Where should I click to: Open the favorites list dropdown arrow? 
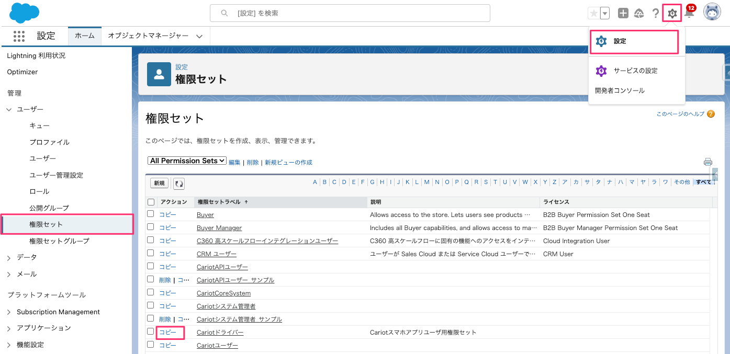point(605,14)
